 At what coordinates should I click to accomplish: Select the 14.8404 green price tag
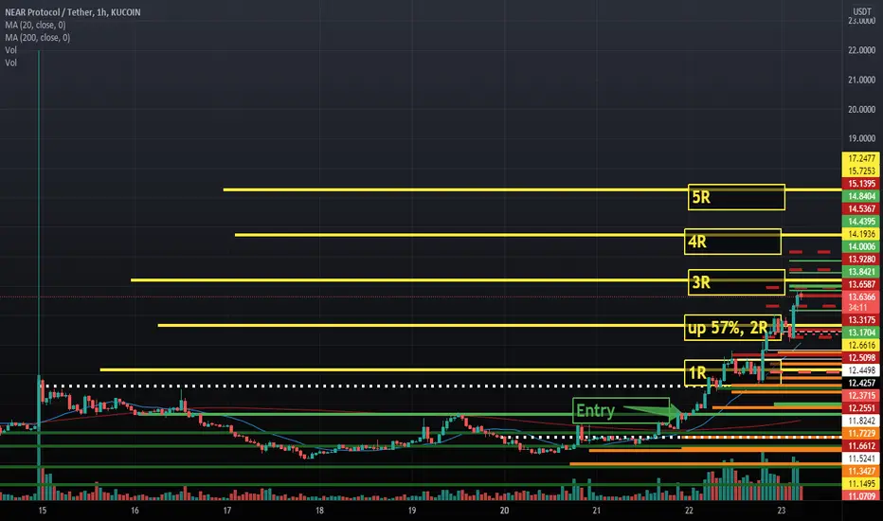[x=861, y=196]
